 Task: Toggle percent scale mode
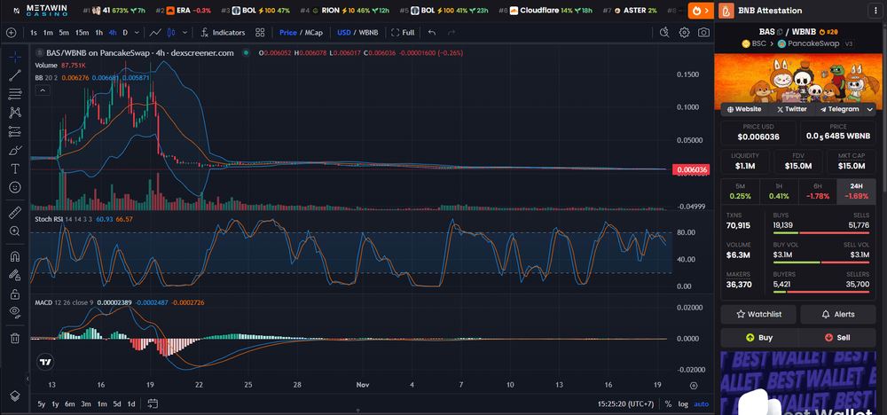point(668,403)
